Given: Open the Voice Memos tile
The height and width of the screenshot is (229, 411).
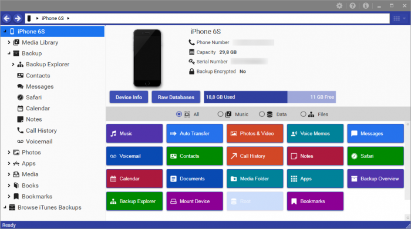Looking at the screenshot, I should coord(315,133).
